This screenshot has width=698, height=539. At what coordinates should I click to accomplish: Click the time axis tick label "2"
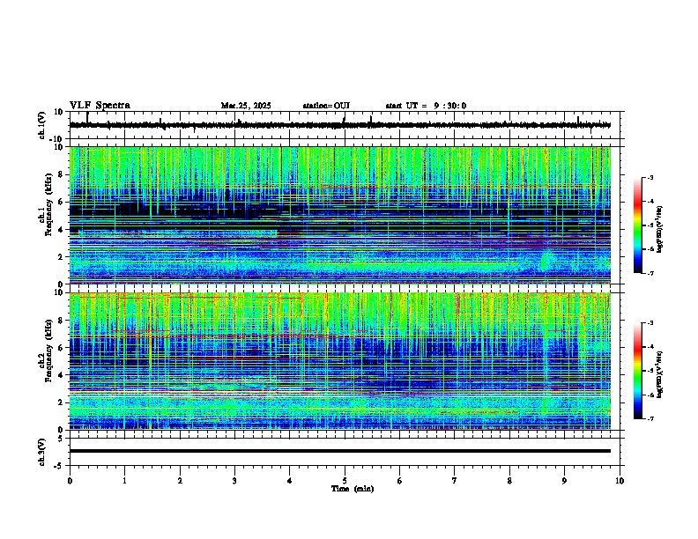click(180, 481)
